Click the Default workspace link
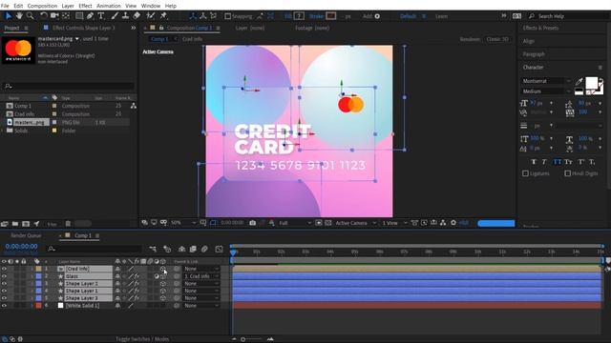Viewport: 611px width, 343px height. (x=408, y=16)
